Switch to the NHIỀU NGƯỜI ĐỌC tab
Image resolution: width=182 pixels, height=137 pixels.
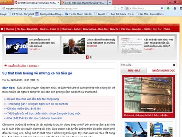[163, 71]
